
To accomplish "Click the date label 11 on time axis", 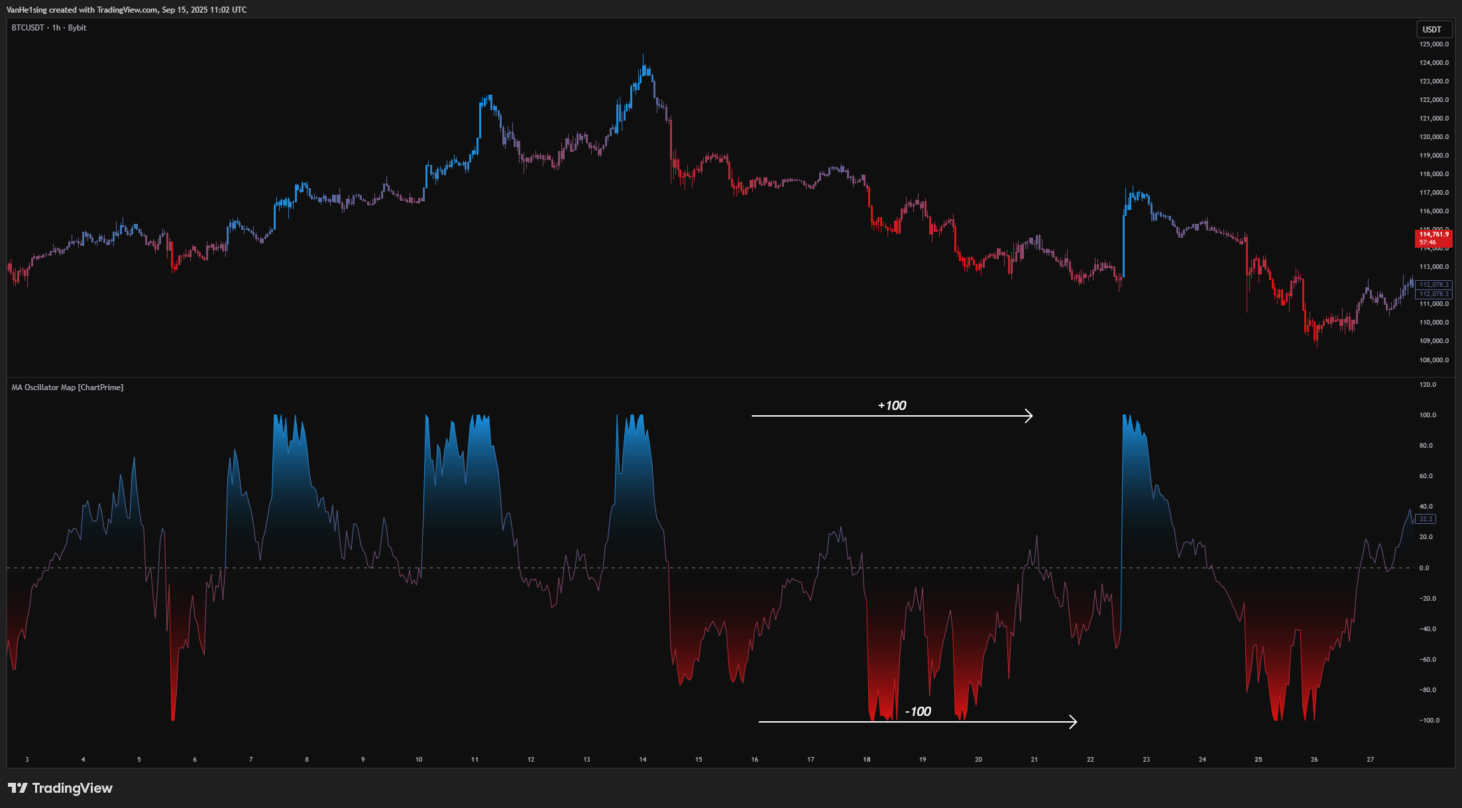I will [475, 760].
